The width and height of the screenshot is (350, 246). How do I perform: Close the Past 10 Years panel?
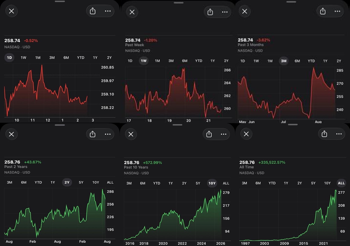click(131, 134)
